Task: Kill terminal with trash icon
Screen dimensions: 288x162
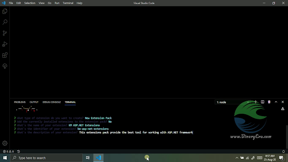Action: tap(269, 102)
